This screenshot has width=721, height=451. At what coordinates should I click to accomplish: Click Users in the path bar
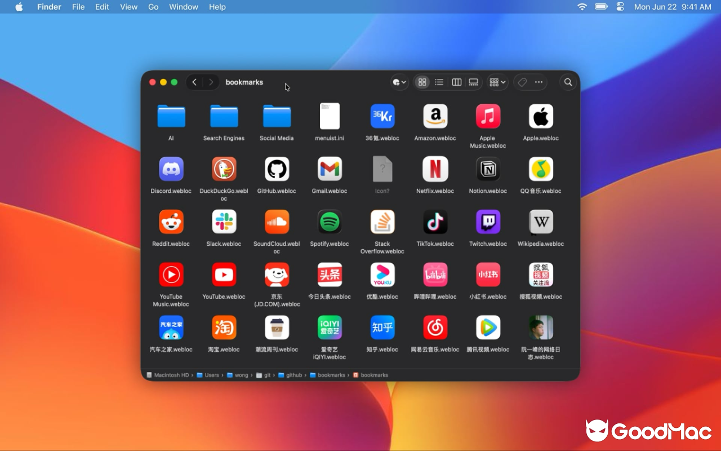(207, 375)
